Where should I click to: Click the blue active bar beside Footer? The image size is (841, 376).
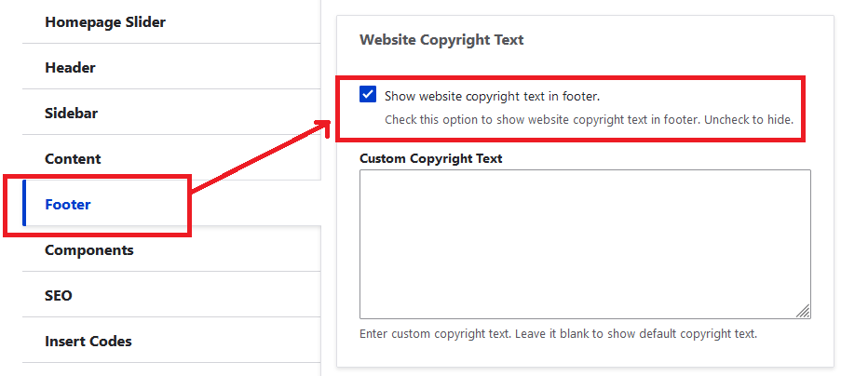pyautogui.click(x=24, y=204)
